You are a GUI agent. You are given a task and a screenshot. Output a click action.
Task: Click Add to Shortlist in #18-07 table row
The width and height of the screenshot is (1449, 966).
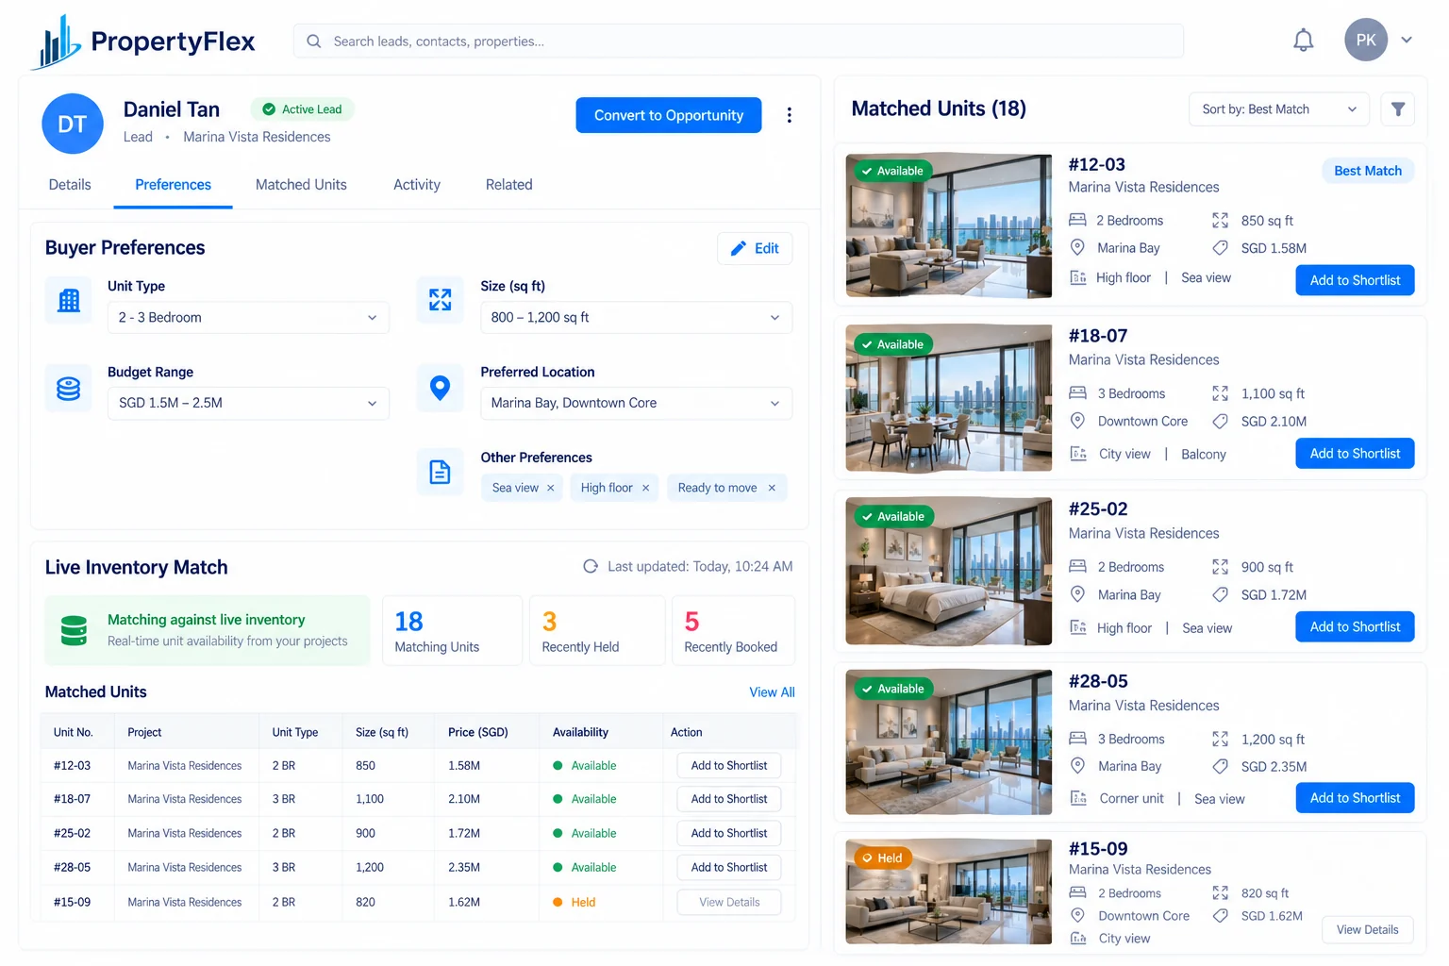click(x=729, y=799)
